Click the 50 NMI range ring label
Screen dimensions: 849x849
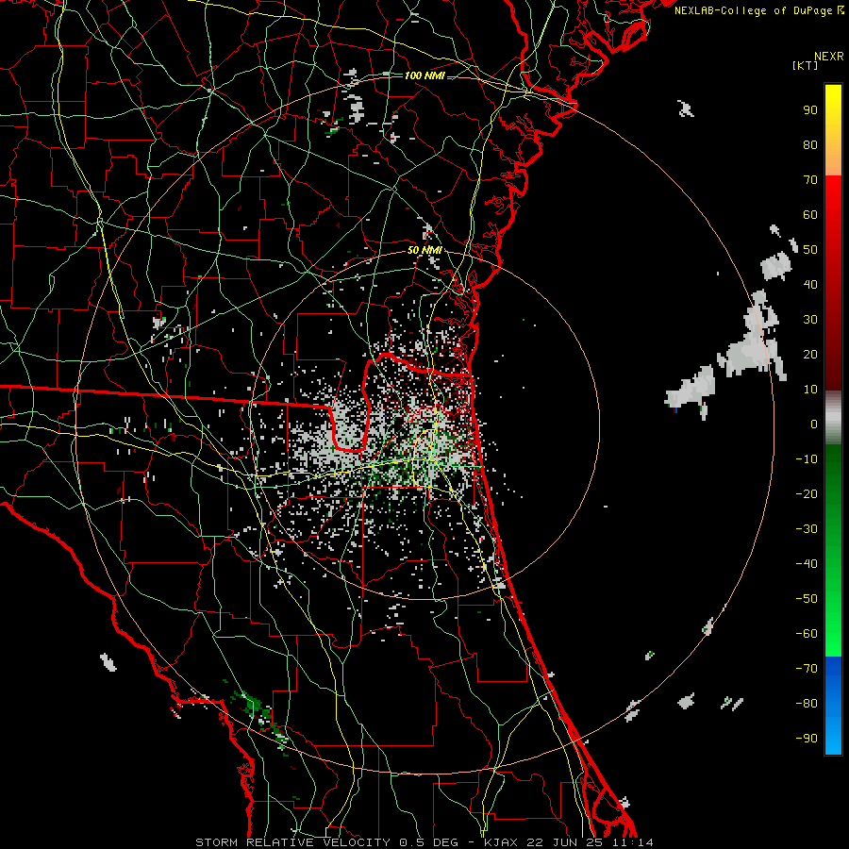click(424, 250)
